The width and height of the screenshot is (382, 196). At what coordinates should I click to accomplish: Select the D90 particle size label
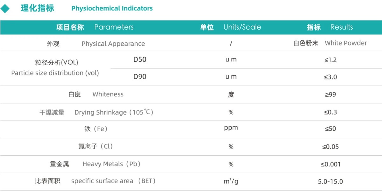140,77
